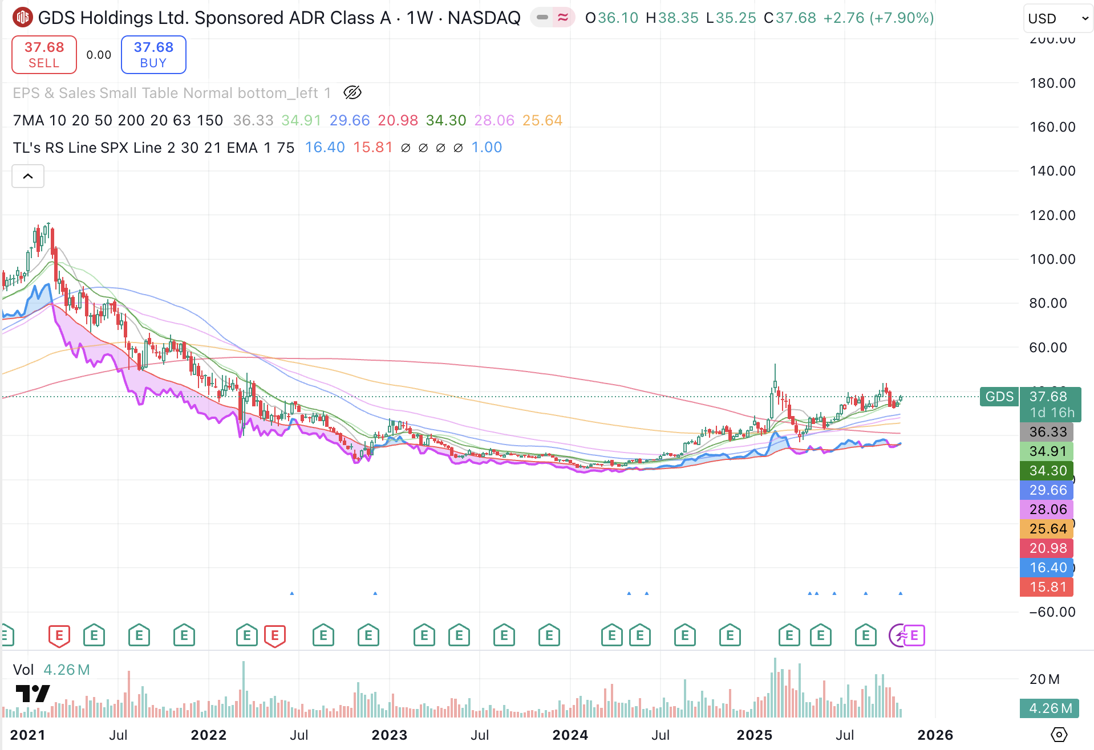Click the 80.00 price axis label
The height and width of the screenshot is (750, 1094).
[1048, 303]
